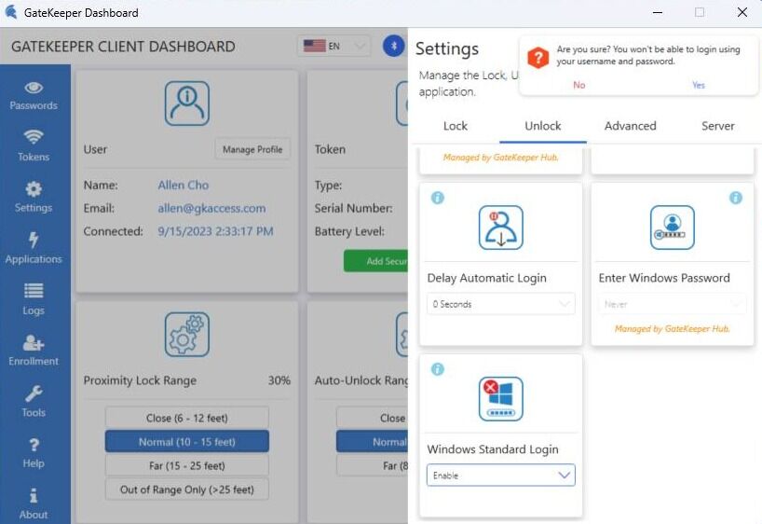Click the Proximity Lock Range gears icon

click(x=187, y=335)
